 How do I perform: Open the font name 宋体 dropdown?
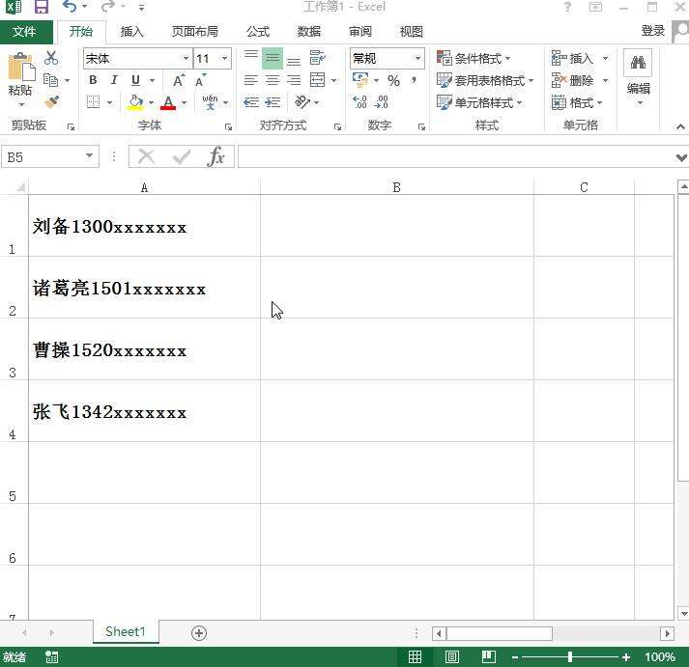(x=186, y=58)
